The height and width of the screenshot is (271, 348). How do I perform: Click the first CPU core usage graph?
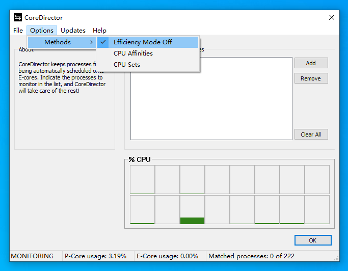tap(142, 179)
